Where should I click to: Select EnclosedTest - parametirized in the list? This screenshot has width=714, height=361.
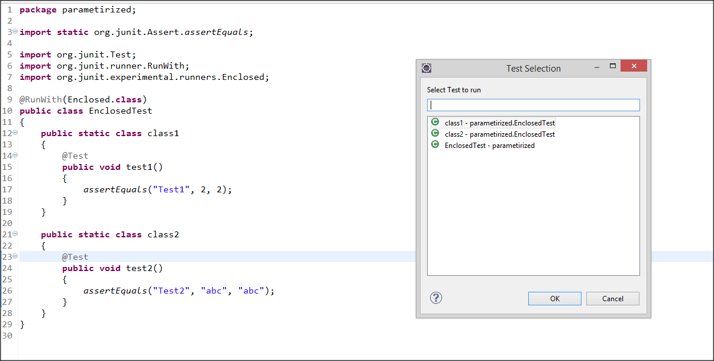coord(489,146)
